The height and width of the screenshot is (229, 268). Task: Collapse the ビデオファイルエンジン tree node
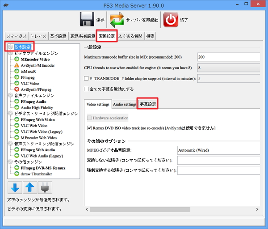point(10,53)
